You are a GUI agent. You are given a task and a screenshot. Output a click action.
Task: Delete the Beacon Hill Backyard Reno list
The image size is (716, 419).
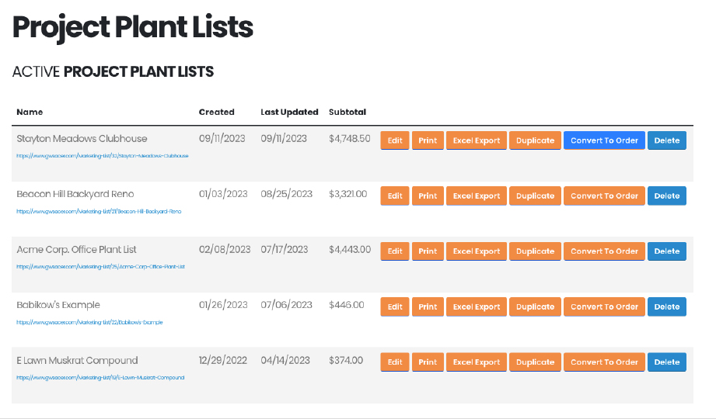pyautogui.click(x=666, y=196)
